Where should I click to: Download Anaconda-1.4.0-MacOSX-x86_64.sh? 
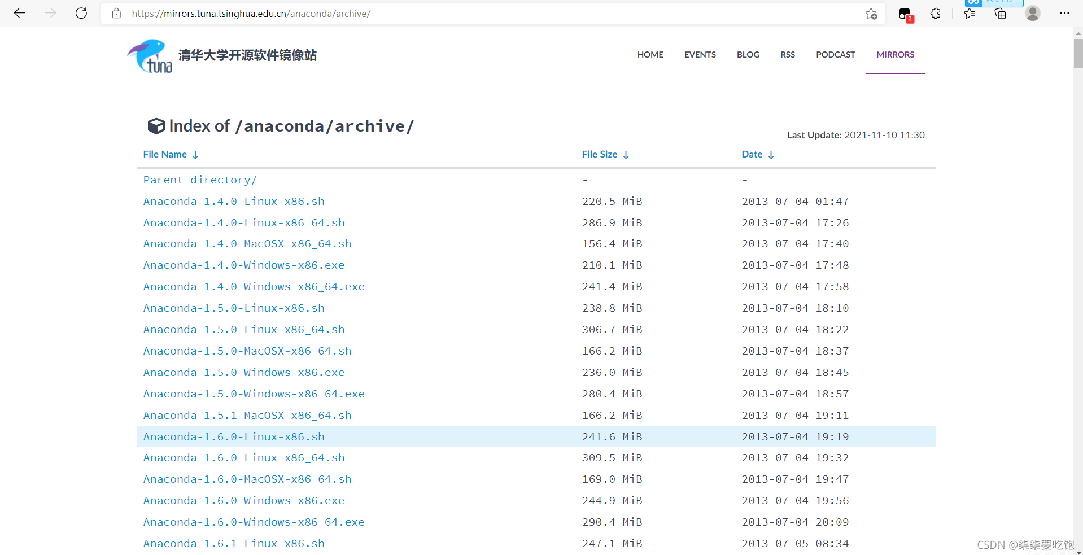click(247, 244)
